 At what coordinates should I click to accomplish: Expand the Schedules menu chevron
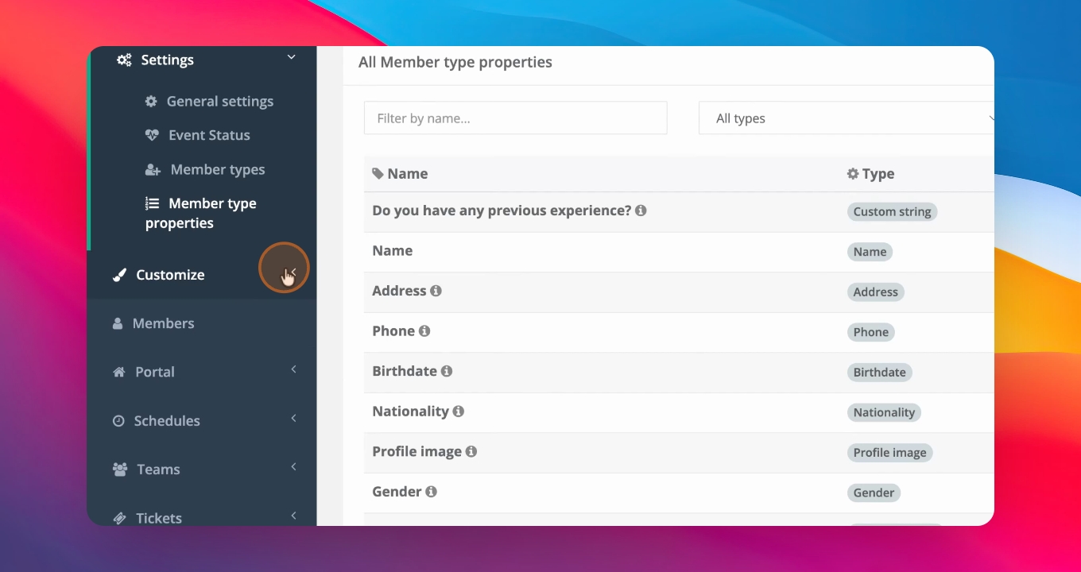pyautogui.click(x=293, y=418)
